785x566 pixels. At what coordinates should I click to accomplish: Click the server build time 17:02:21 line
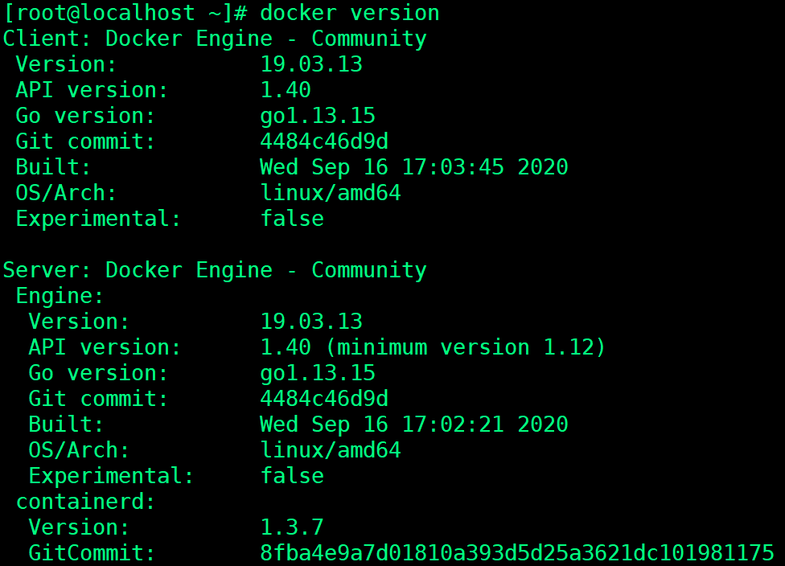(414, 424)
